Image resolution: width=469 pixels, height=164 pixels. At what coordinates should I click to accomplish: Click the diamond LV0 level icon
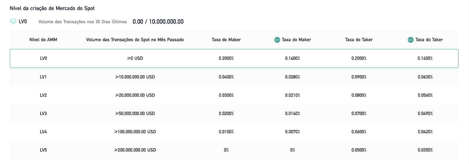coord(13,21)
